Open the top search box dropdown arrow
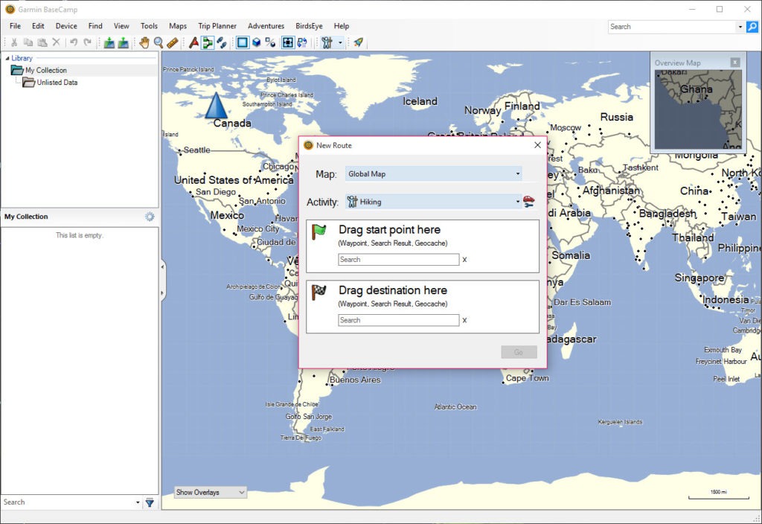 [x=740, y=27]
